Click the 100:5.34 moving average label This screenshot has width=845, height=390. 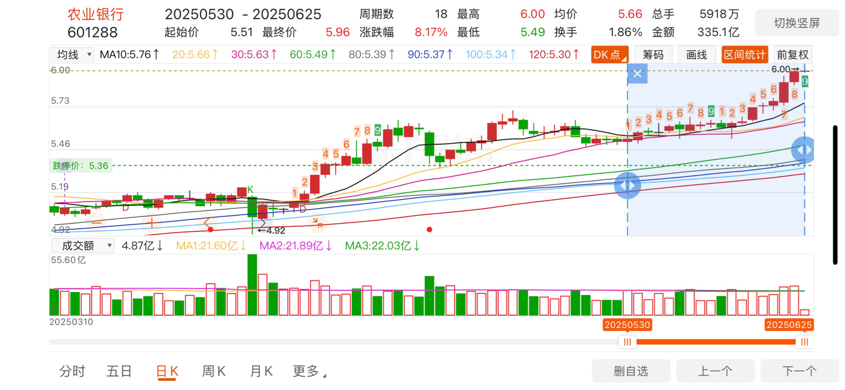click(x=491, y=54)
